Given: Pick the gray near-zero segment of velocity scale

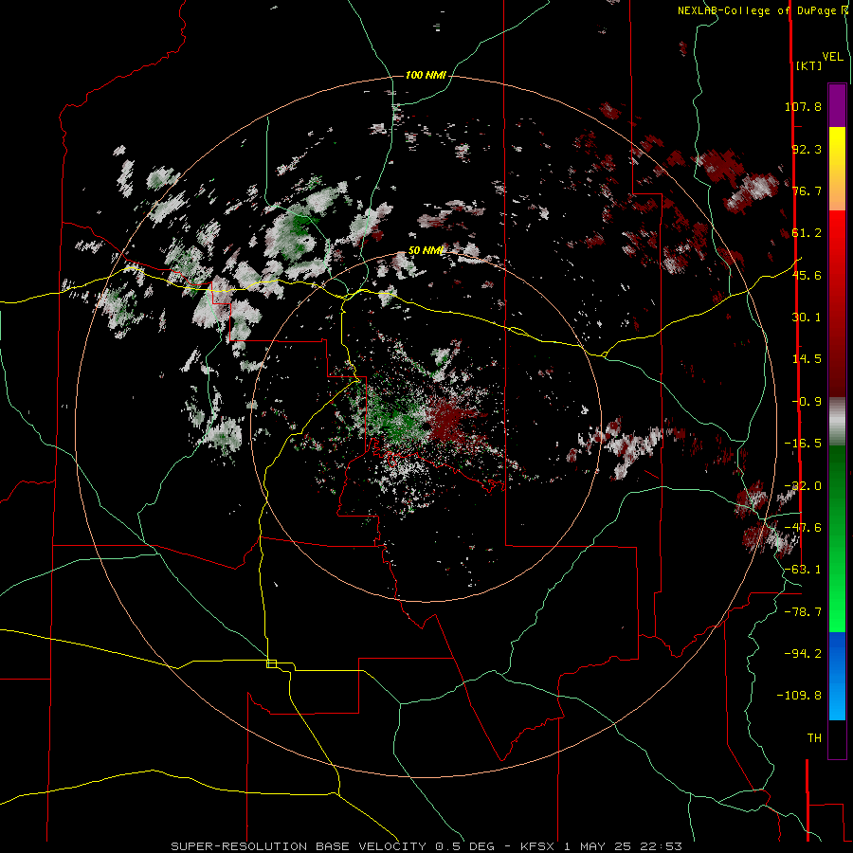Looking at the screenshot, I should [x=837, y=422].
